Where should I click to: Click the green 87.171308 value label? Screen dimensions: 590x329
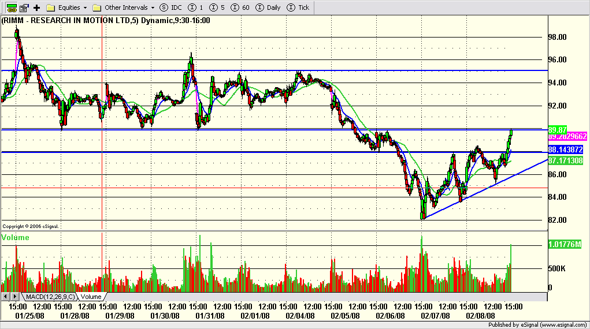click(x=566, y=161)
